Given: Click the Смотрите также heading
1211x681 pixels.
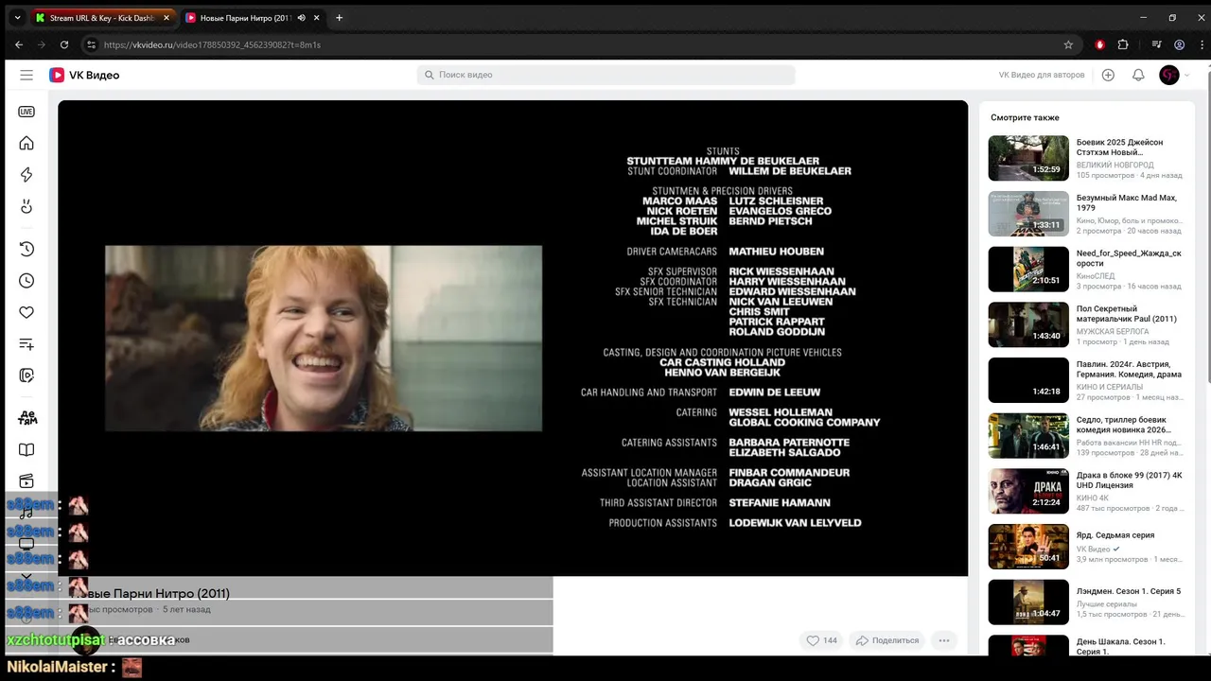Looking at the screenshot, I should [1025, 118].
